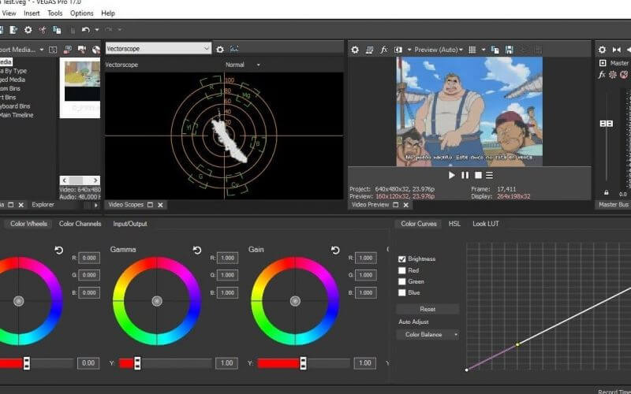Open Video Scopes settings gear
The image size is (631, 394).
coord(220,49)
